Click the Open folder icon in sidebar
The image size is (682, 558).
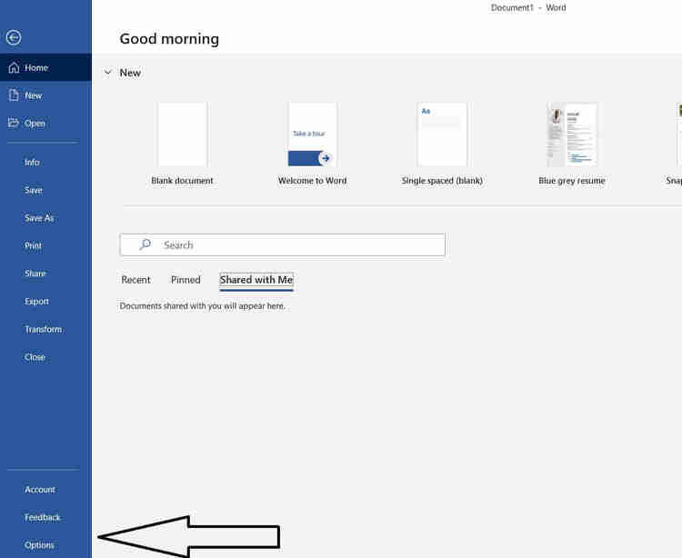[14, 123]
